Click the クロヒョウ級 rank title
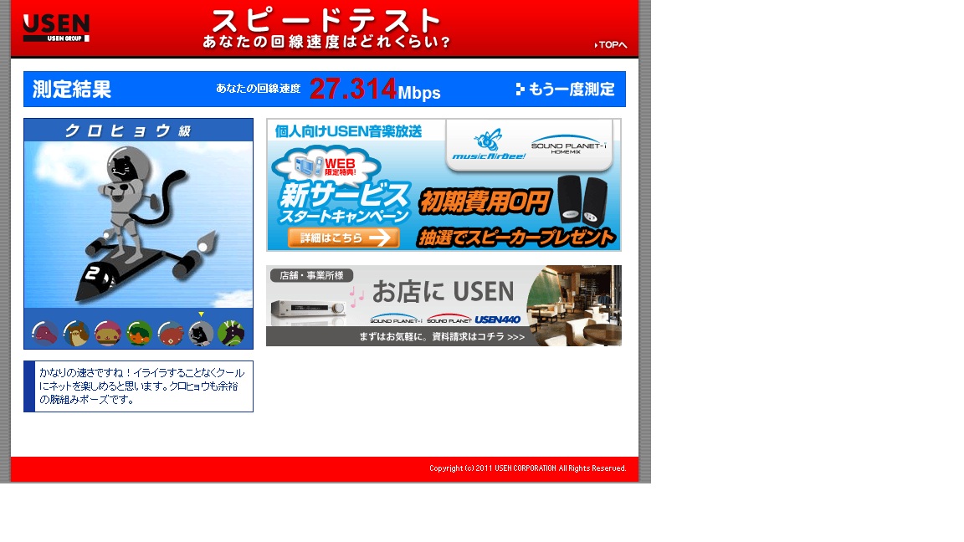Screen dimensions: 964x542 pos(128,130)
